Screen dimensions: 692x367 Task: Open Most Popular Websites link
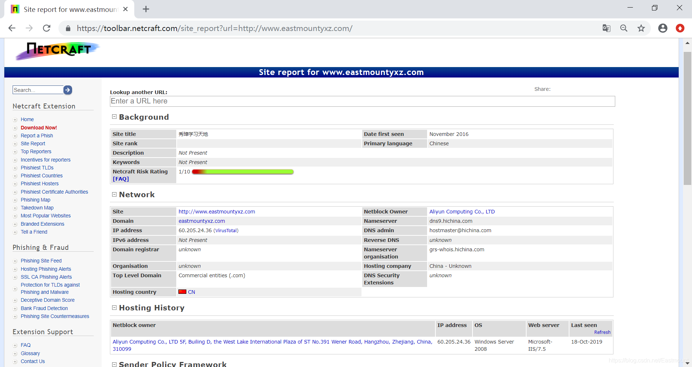45,216
